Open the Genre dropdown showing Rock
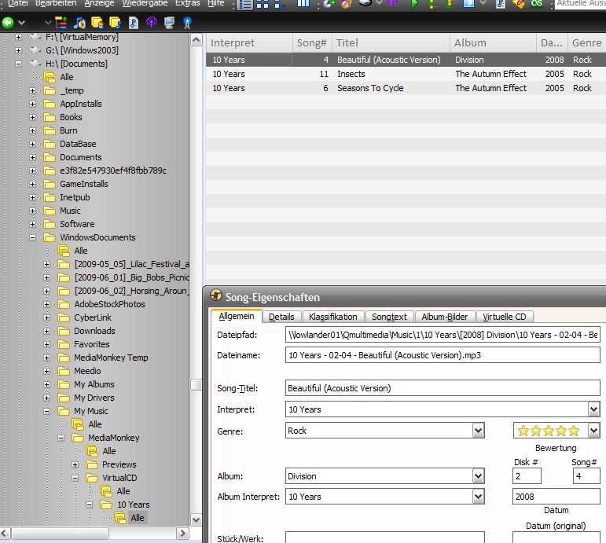 pyautogui.click(x=478, y=431)
